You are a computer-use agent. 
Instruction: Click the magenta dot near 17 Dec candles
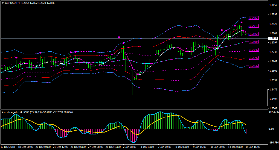[x=16, y=58]
